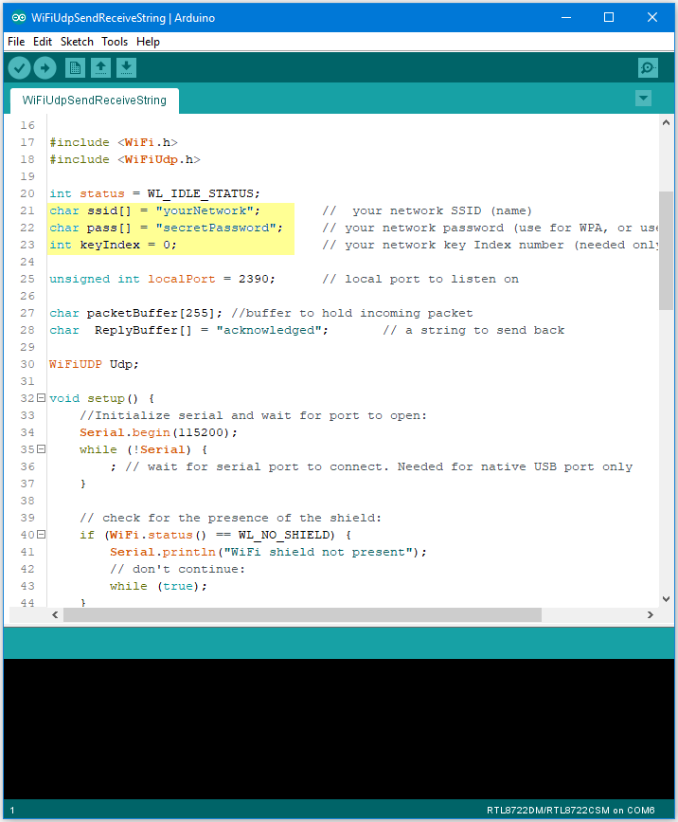Click the "check for the presence" comment
678x822 pixels.
coord(230,518)
